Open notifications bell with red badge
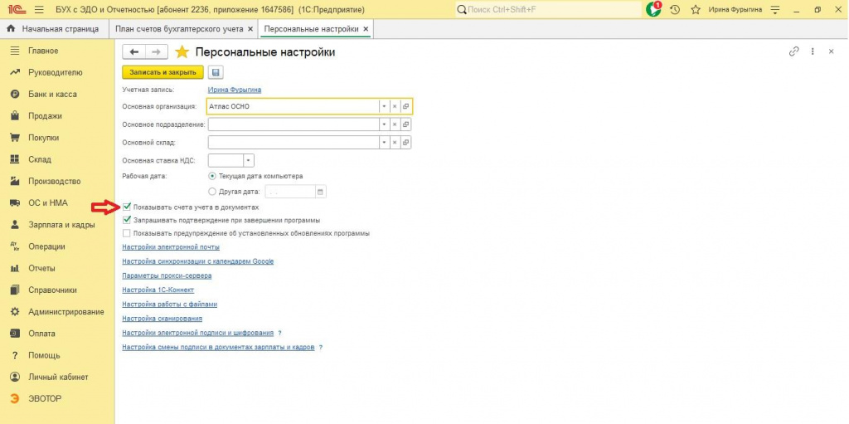Viewport: 849px width, 424px height. (x=653, y=9)
